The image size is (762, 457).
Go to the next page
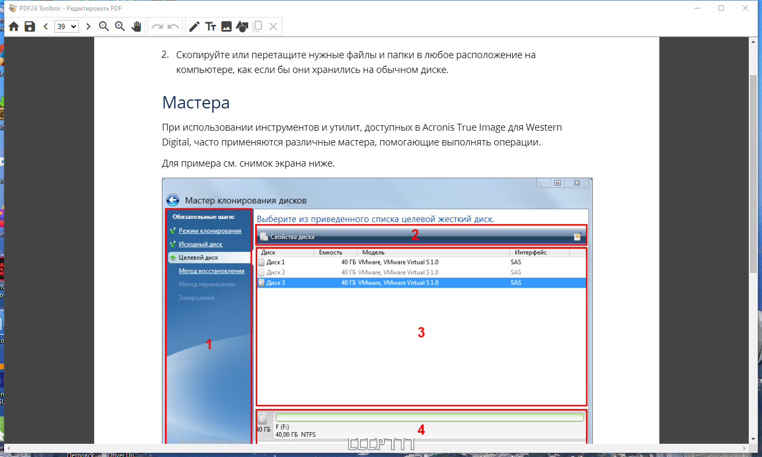coord(88,26)
